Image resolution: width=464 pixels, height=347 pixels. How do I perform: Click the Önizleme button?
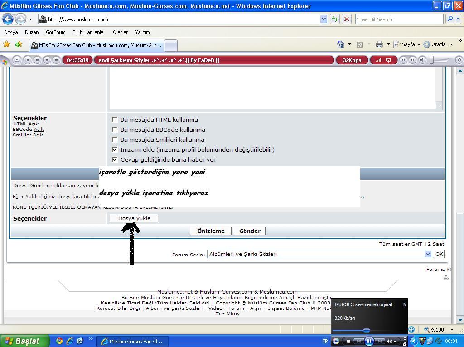(211, 231)
